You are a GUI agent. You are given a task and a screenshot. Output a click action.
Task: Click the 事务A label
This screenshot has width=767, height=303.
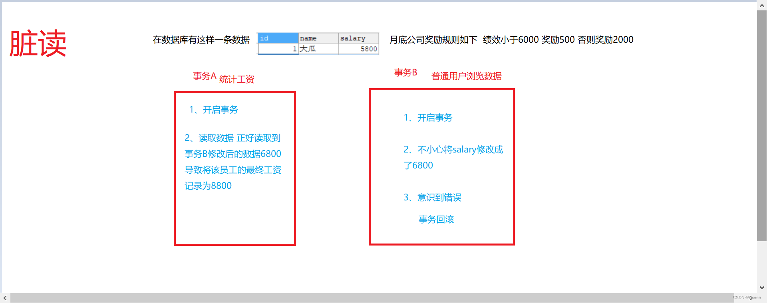[205, 76]
